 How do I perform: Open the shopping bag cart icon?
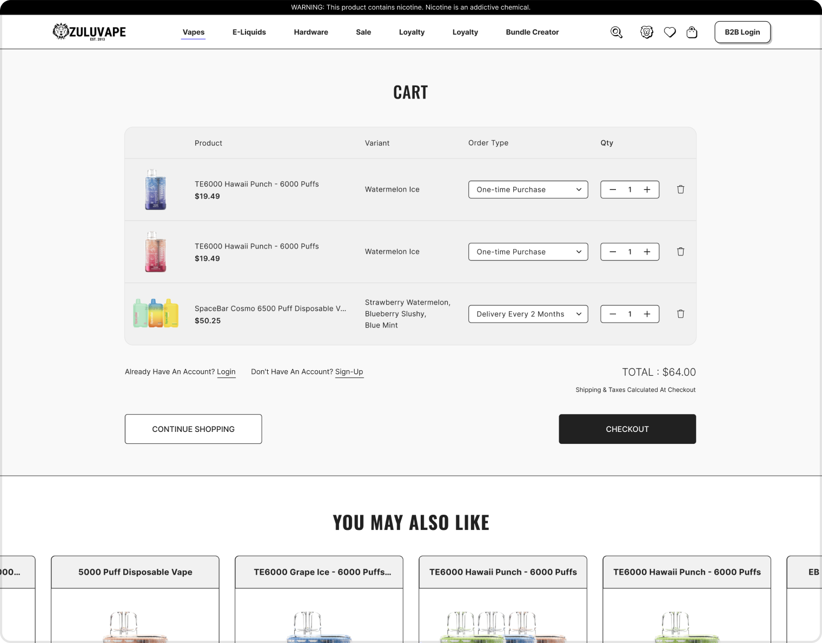[692, 32]
